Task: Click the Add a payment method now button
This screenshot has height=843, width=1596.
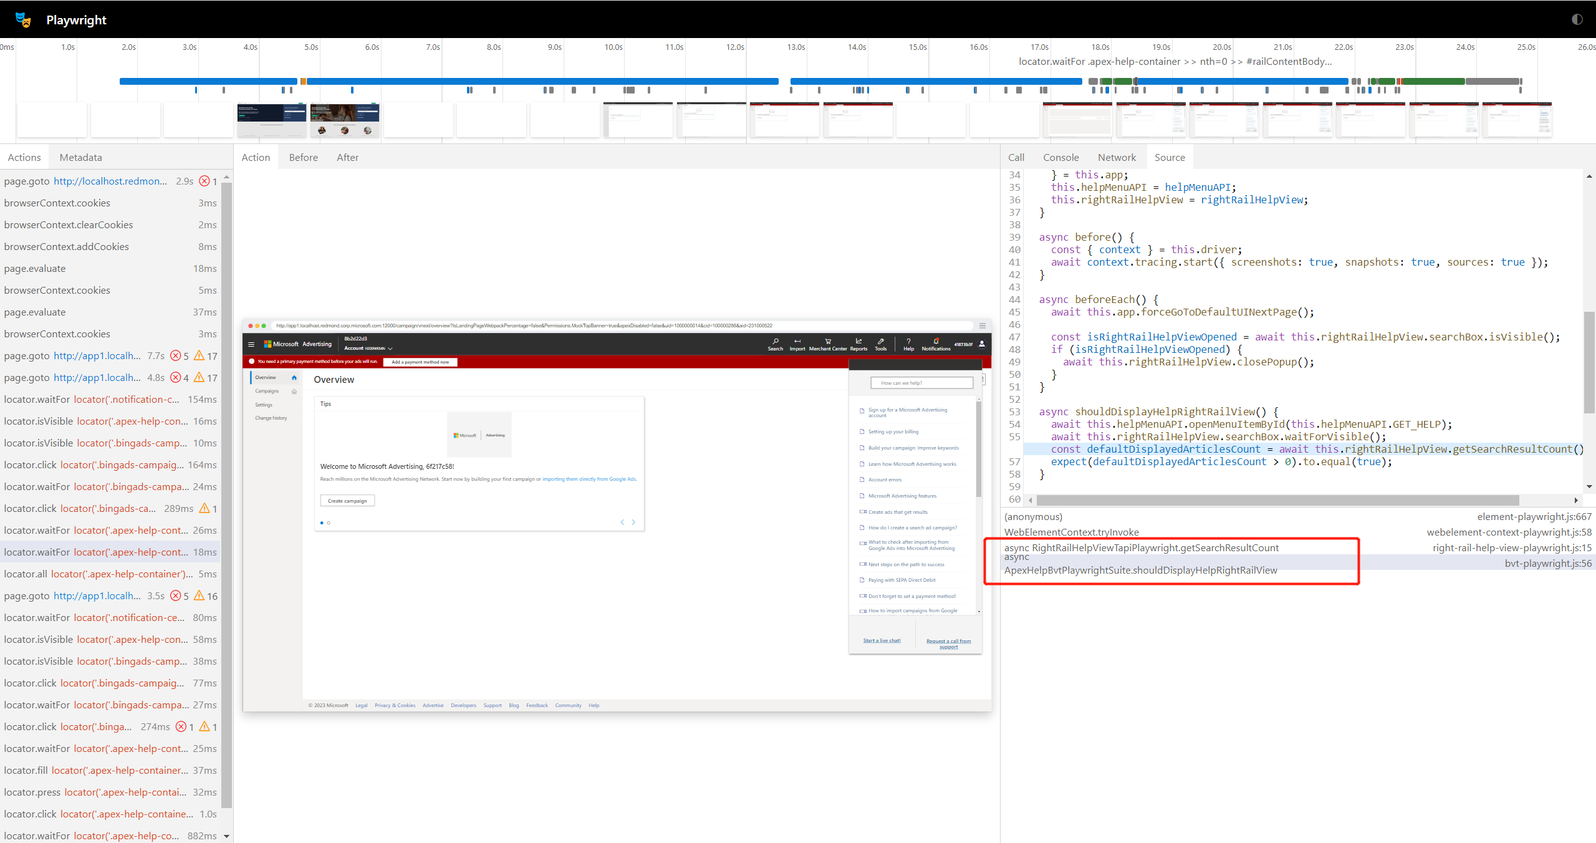Action: (x=420, y=362)
